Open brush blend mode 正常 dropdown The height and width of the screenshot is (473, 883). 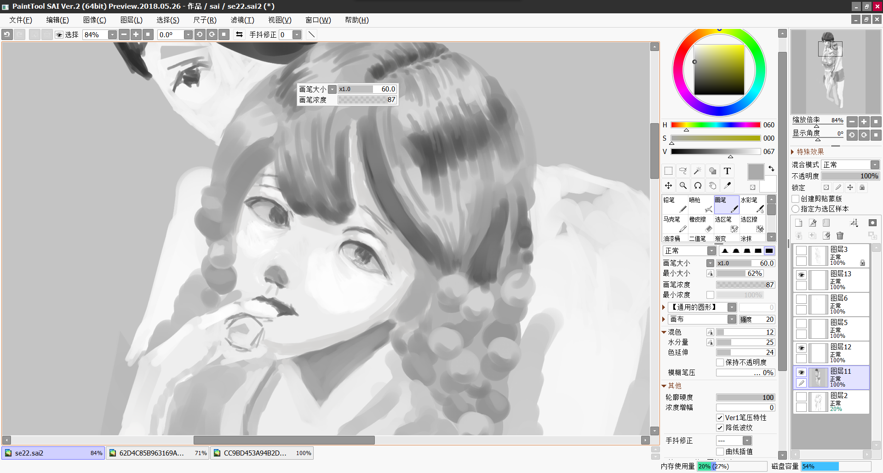tap(711, 251)
